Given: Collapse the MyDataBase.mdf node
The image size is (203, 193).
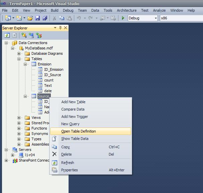Looking at the screenshot, I should (12, 48).
